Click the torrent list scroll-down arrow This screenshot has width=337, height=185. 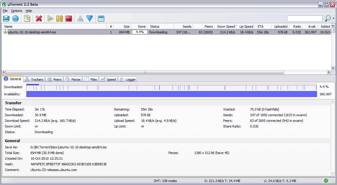(x=333, y=68)
